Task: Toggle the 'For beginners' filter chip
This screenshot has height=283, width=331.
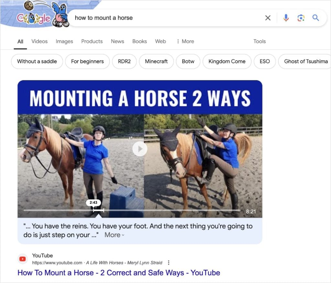Action: [x=87, y=61]
